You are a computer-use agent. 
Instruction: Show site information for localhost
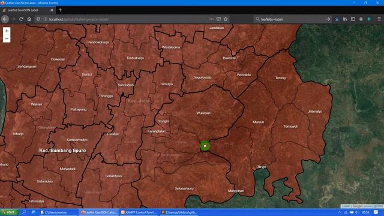point(46,19)
